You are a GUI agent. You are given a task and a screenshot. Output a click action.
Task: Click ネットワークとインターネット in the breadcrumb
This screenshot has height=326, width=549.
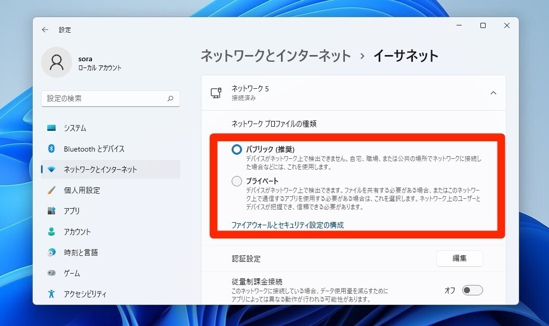tap(276, 55)
